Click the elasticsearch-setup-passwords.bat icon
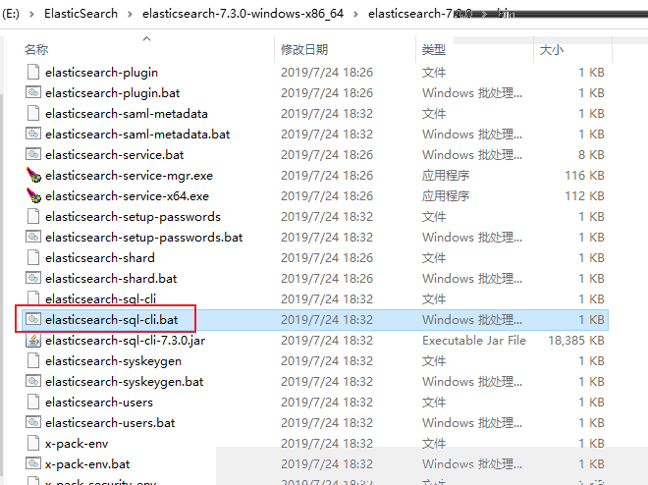Screen dimensions: 648x485 click(33, 237)
